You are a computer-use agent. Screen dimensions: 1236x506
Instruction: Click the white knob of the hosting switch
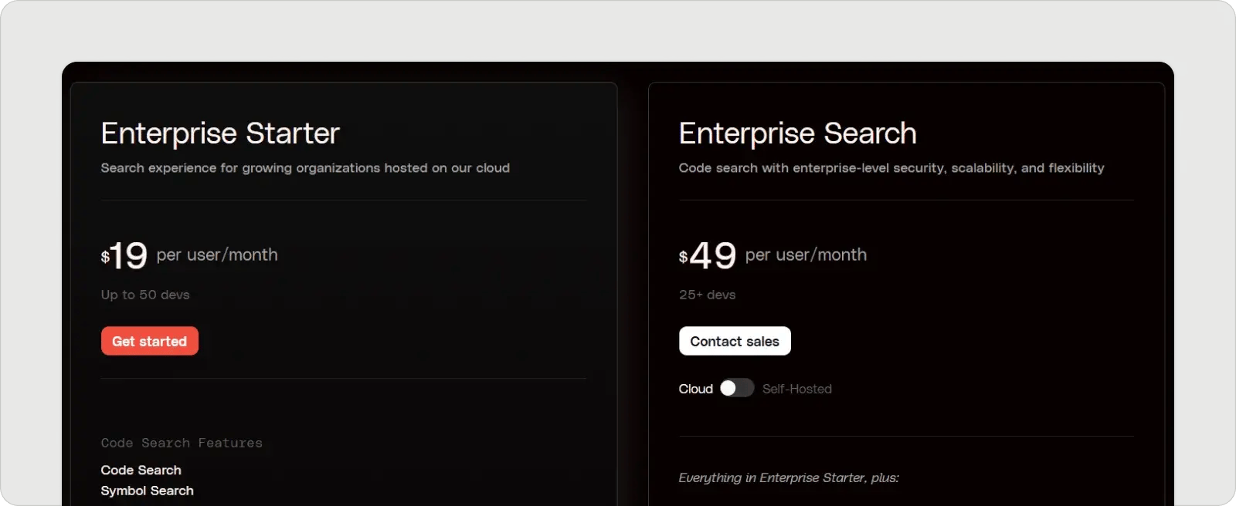(728, 388)
